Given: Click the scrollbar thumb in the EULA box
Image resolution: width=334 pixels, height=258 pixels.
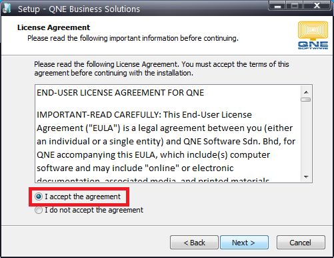Looking at the screenshot, I should (x=306, y=100).
